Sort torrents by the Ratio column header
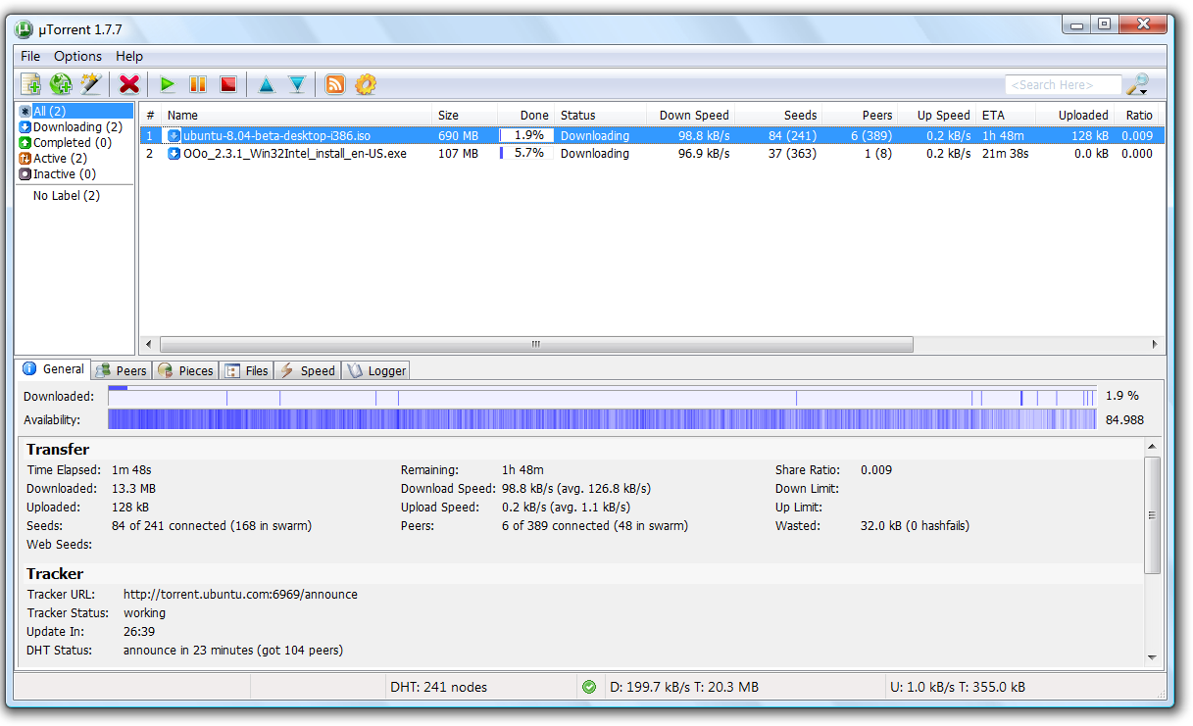Image resolution: width=1193 pixels, height=726 pixels. [x=1137, y=115]
